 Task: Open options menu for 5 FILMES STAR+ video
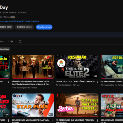click(53, 120)
